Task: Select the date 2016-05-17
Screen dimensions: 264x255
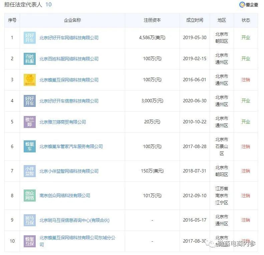Action: tap(195, 220)
